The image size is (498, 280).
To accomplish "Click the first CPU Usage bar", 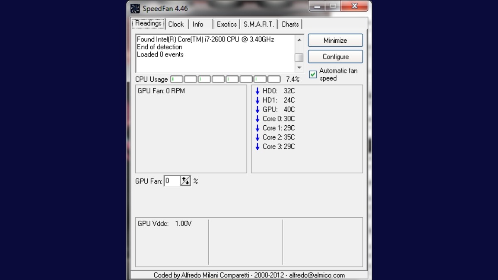I will click(177, 79).
